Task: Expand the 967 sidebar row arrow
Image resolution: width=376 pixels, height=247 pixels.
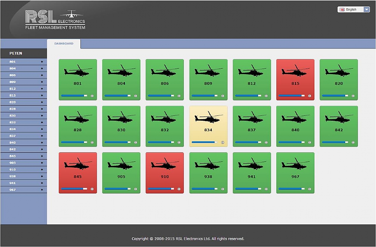Action: [42, 190]
